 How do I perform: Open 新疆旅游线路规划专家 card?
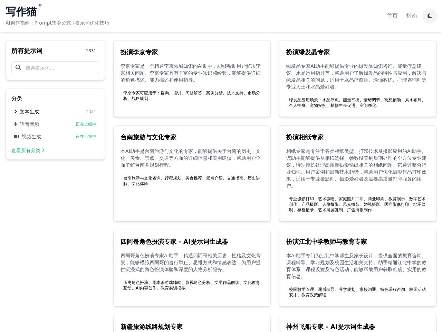tap(152, 327)
